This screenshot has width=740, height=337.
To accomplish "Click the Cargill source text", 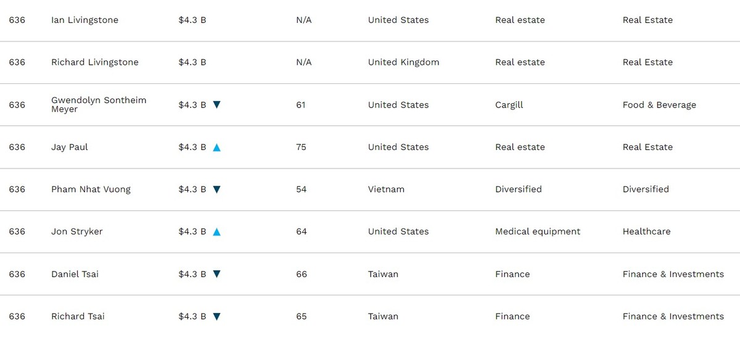I will tap(509, 105).
